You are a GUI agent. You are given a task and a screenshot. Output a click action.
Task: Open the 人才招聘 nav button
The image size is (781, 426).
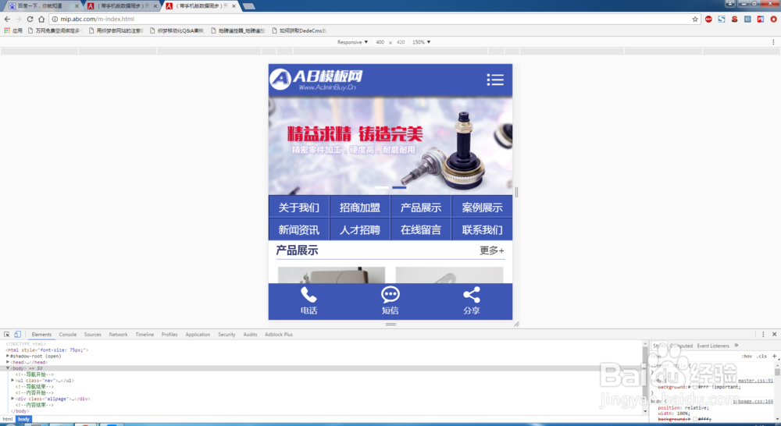(359, 229)
